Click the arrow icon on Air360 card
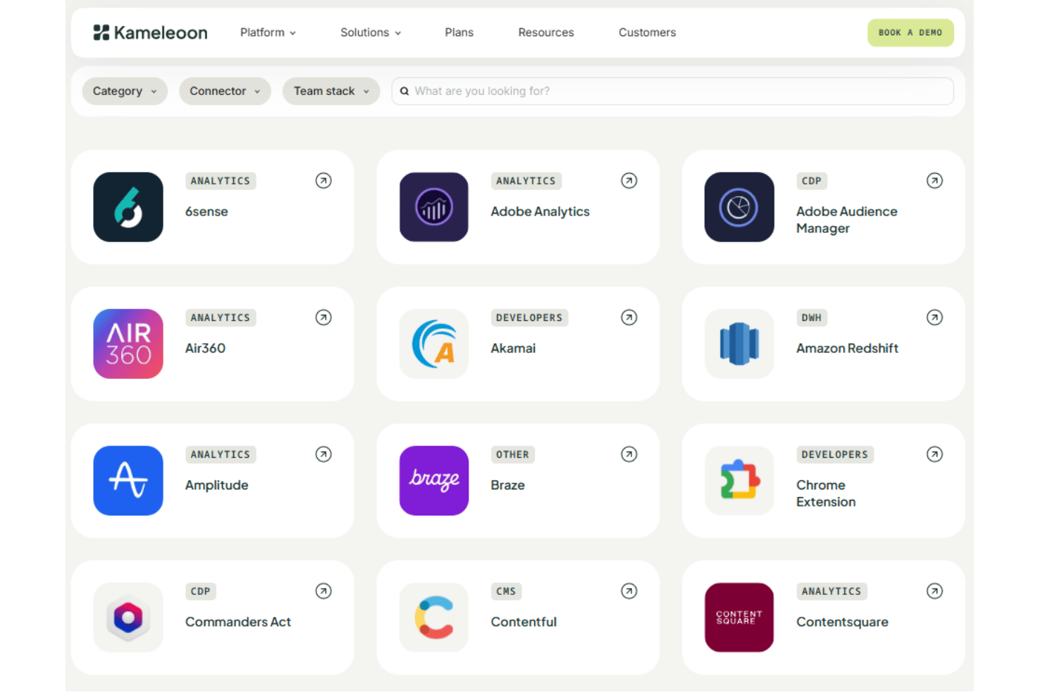The height and width of the screenshot is (695, 1043). pyautogui.click(x=323, y=318)
